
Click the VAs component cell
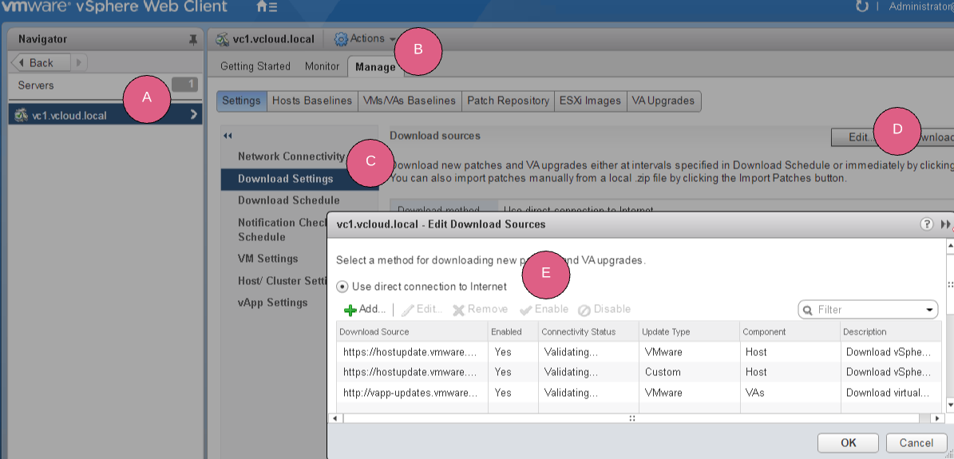790,393
